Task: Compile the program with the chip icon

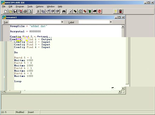Action: pos(75,11)
